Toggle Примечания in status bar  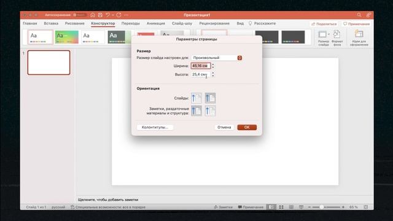tap(251, 207)
